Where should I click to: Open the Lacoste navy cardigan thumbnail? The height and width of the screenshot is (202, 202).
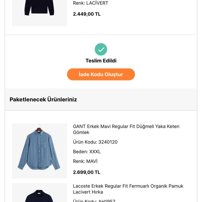coord(39,193)
